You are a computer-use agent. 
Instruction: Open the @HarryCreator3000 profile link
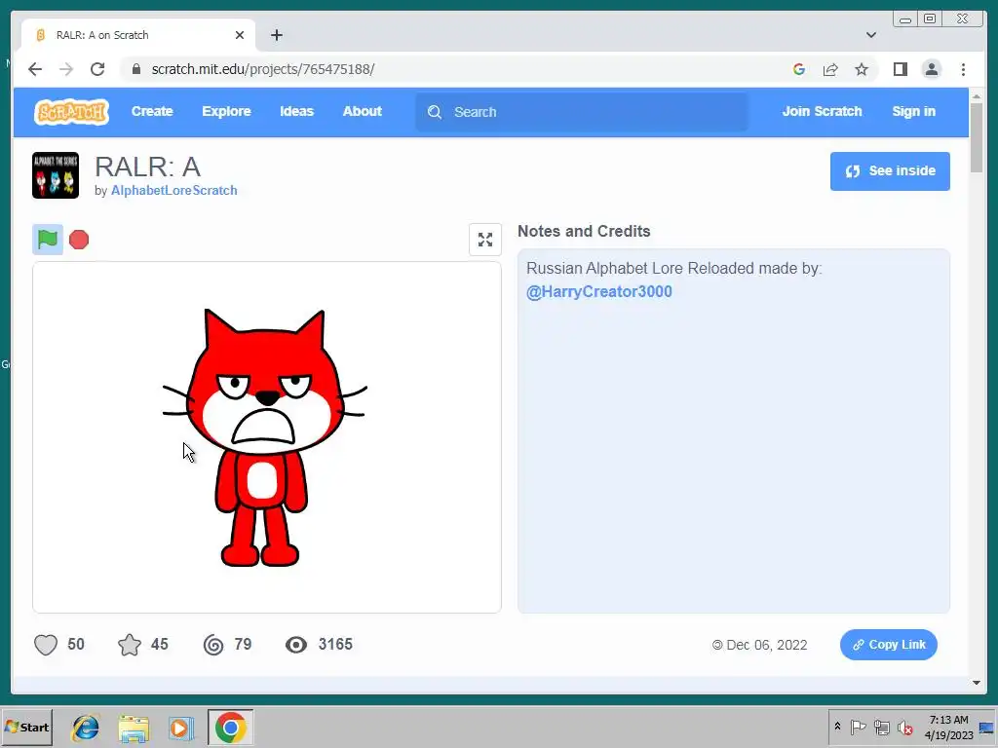click(x=599, y=292)
